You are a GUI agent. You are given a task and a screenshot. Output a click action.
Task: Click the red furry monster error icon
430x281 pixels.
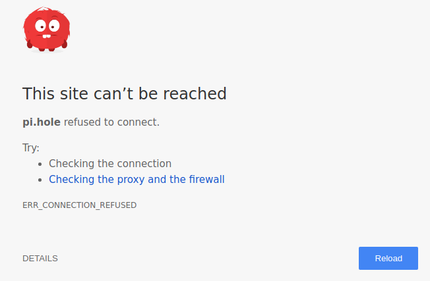point(46,29)
